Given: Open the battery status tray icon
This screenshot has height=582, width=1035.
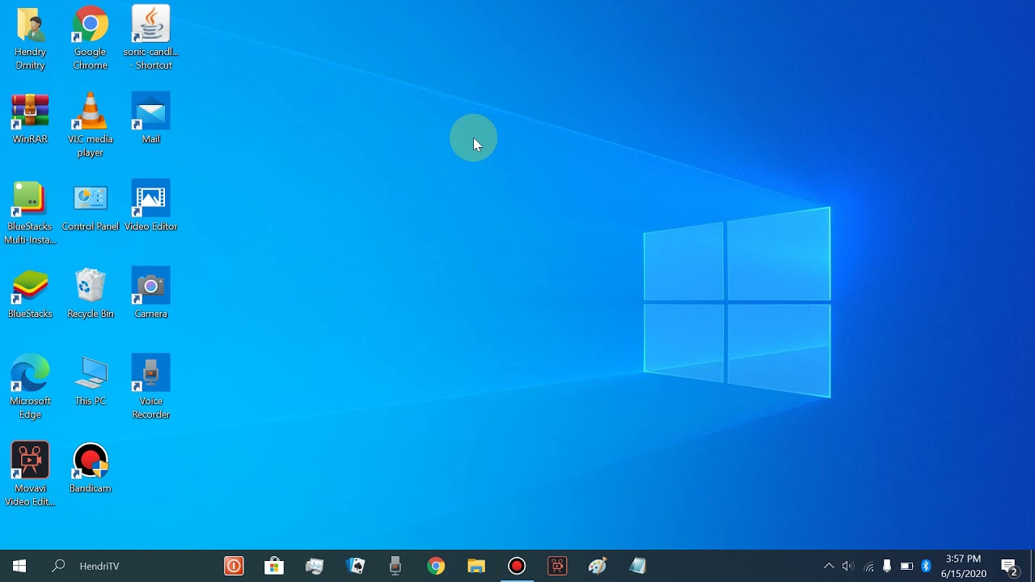Looking at the screenshot, I should tap(906, 566).
